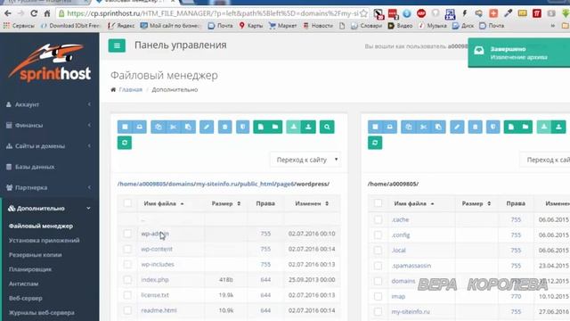The height and width of the screenshot is (321, 570).
Task: Check the wp-content folder checkbox
Action: 127,249
